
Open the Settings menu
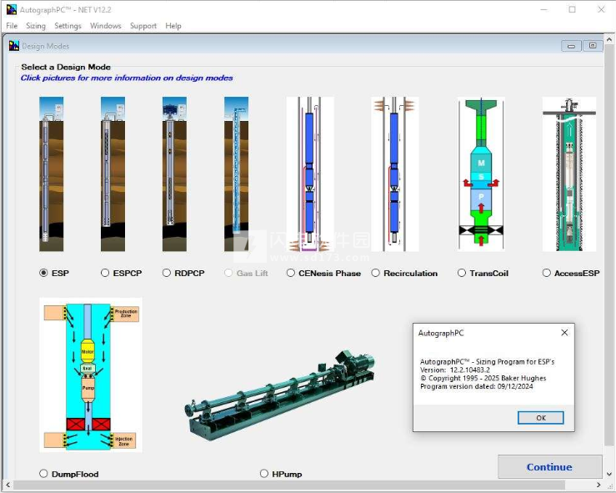click(68, 26)
